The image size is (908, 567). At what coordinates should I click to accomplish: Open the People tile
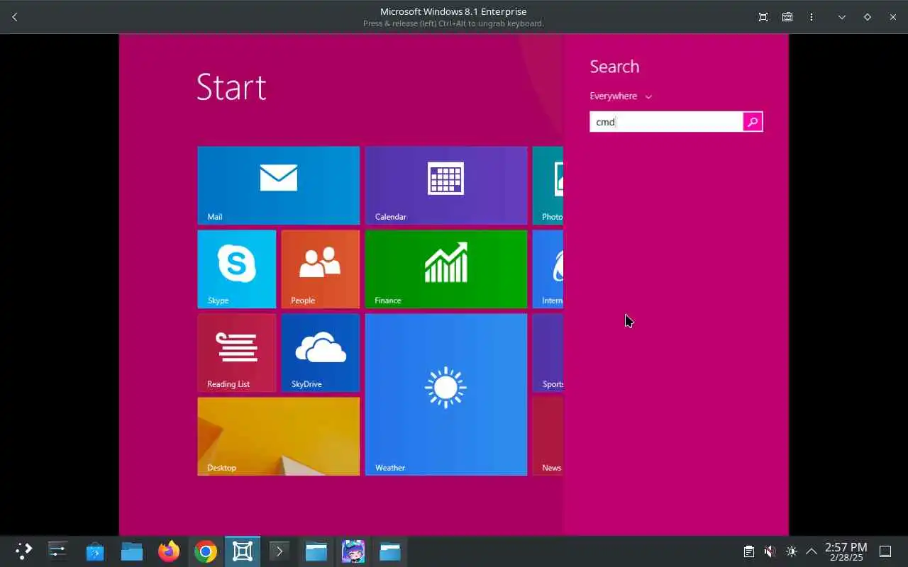321,269
